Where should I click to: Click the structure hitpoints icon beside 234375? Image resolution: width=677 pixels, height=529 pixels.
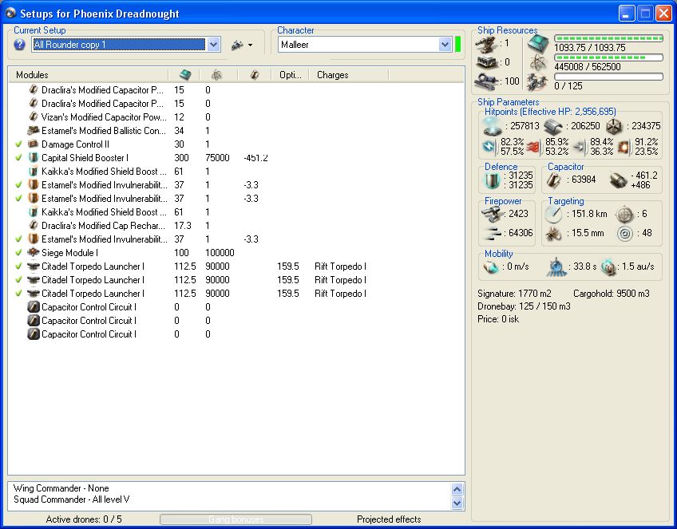tap(613, 126)
